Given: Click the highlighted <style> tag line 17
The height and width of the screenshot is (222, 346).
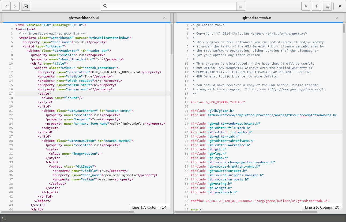Looking at the screenshot, I should pos(44,94).
